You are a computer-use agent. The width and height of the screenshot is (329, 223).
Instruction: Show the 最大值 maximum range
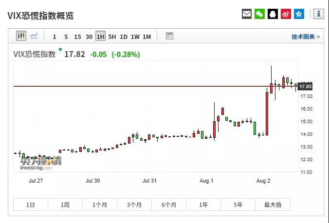tap(273, 205)
